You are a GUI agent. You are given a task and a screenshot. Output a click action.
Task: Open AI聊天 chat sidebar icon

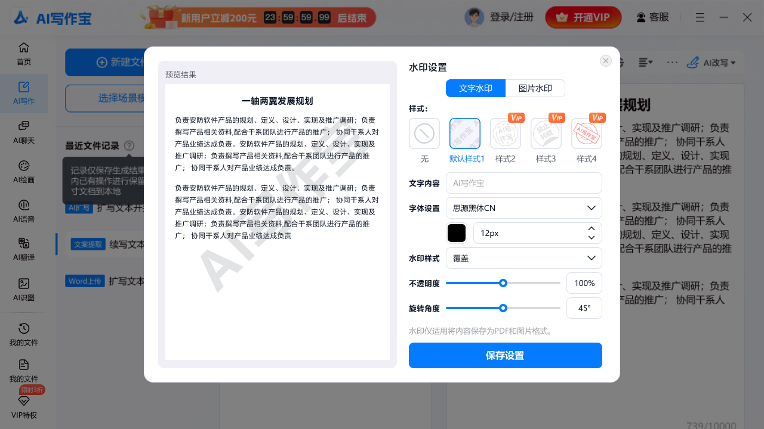[x=24, y=126]
